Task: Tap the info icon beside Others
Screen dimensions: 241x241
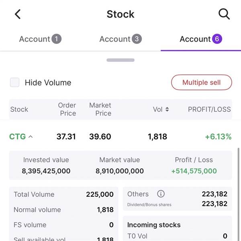Action: (x=161, y=194)
